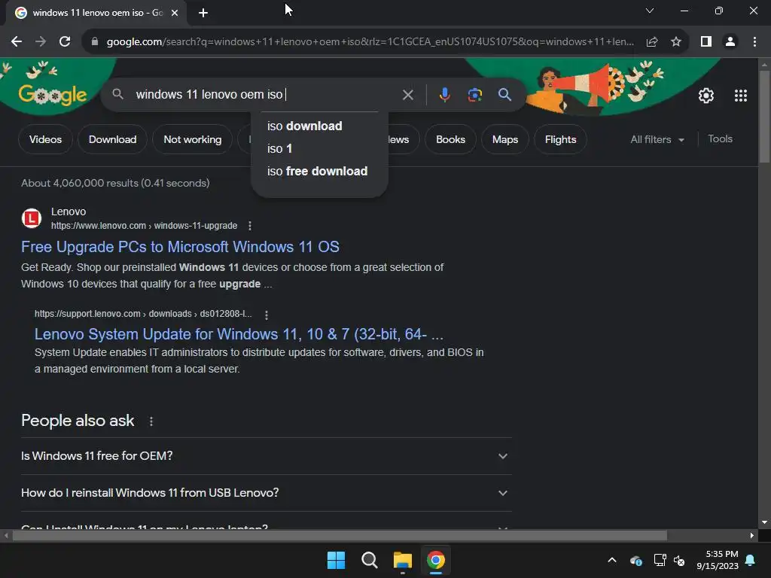The height and width of the screenshot is (578, 771).
Task: Open the Windows Start menu
Action: pos(337,560)
